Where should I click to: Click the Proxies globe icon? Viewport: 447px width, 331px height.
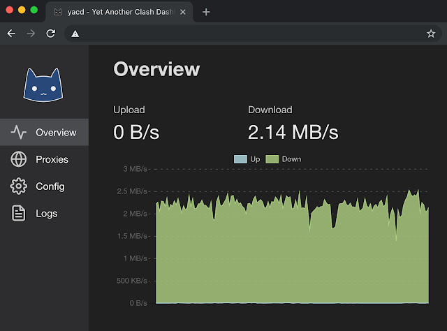point(19,159)
